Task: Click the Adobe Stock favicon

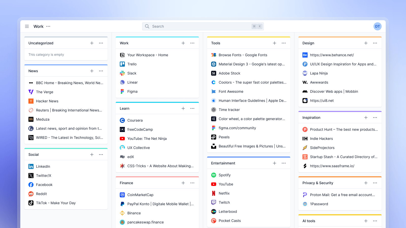Action: pyautogui.click(x=214, y=73)
